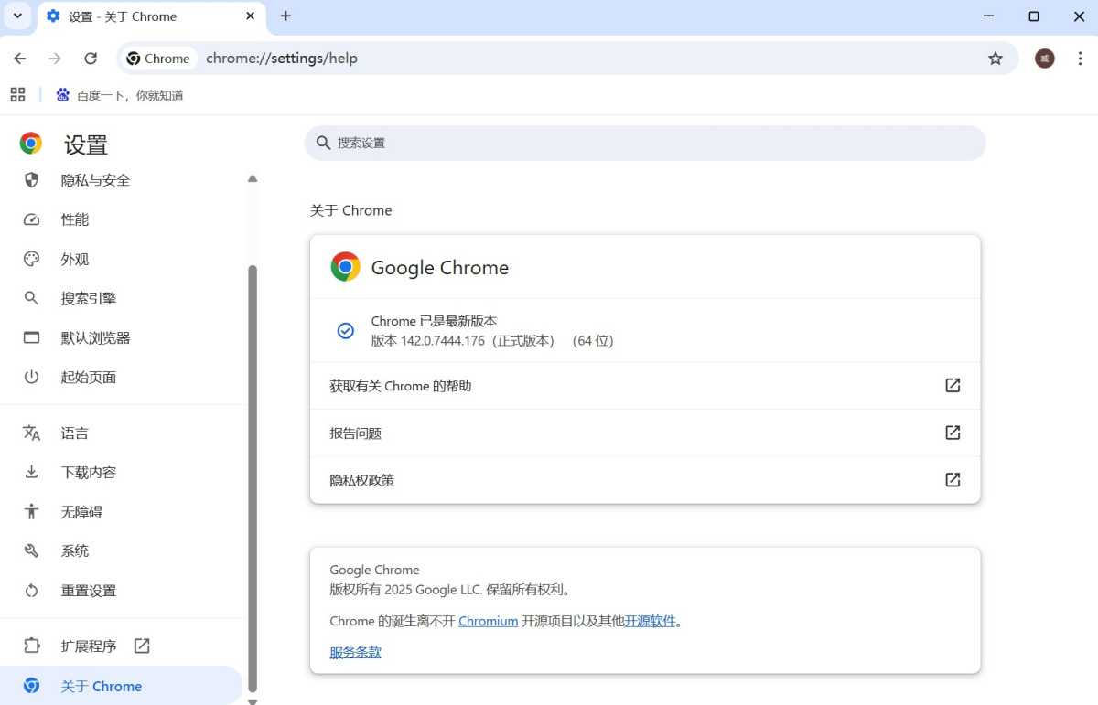The width and height of the screenshot is (1098, 705).
Task: Select 无障碍 settings
Action: coord(81,511)
